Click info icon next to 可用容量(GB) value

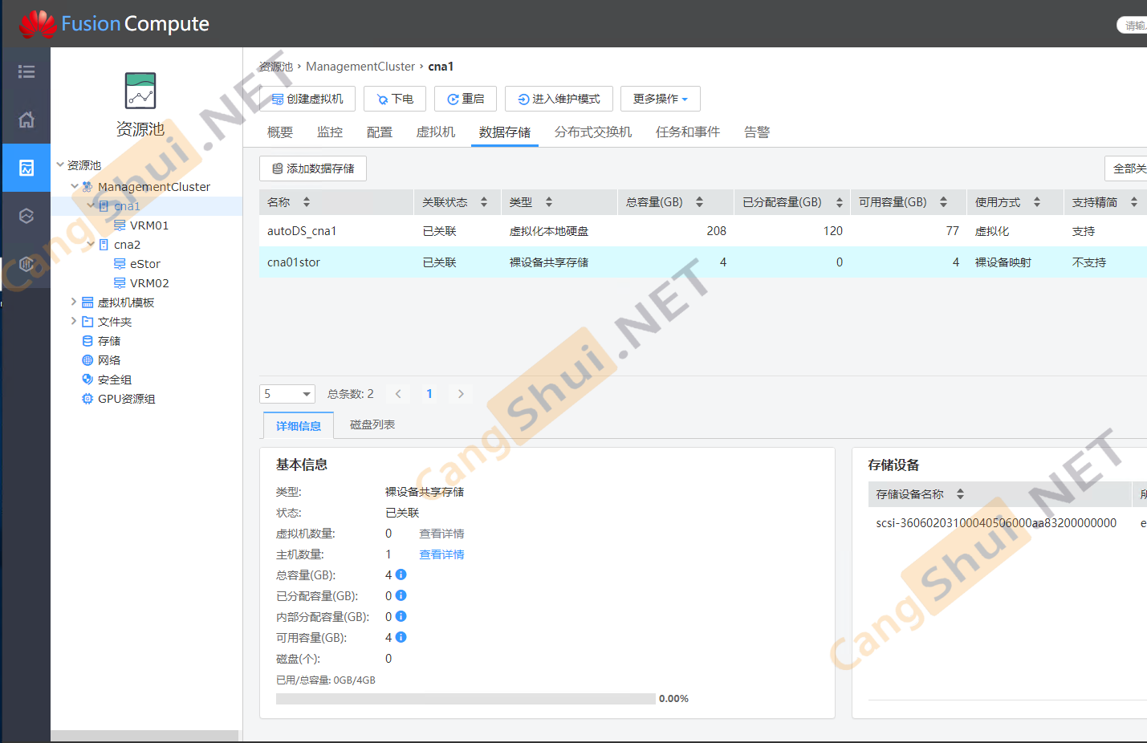[x=401, y=637]
